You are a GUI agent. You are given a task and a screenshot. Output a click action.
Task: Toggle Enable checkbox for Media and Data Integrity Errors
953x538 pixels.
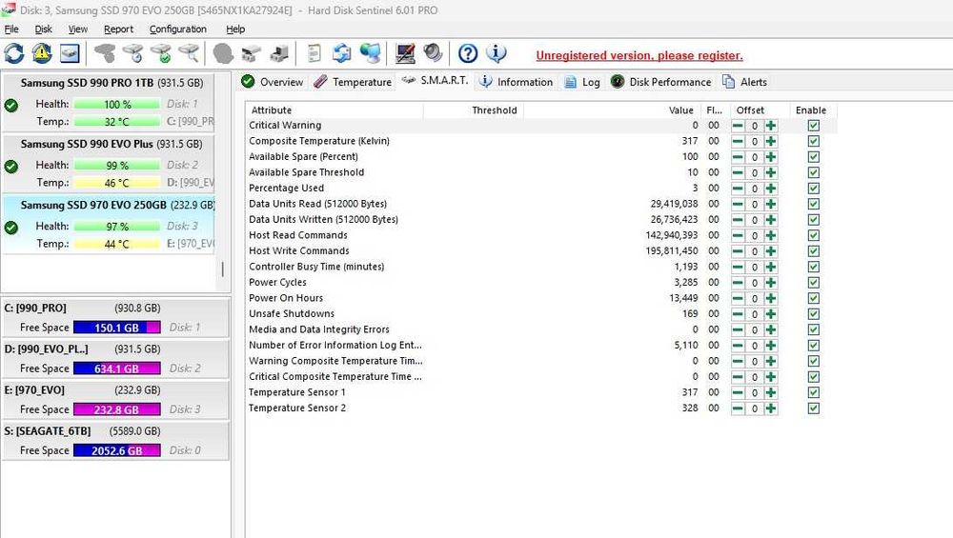tap(813, 329)
